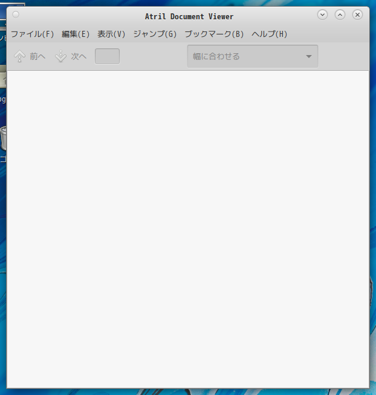Click the 次へ next page down-arrow icon
Image resolution: width=376 pixels, height=395 pixels.
point(60,56)
